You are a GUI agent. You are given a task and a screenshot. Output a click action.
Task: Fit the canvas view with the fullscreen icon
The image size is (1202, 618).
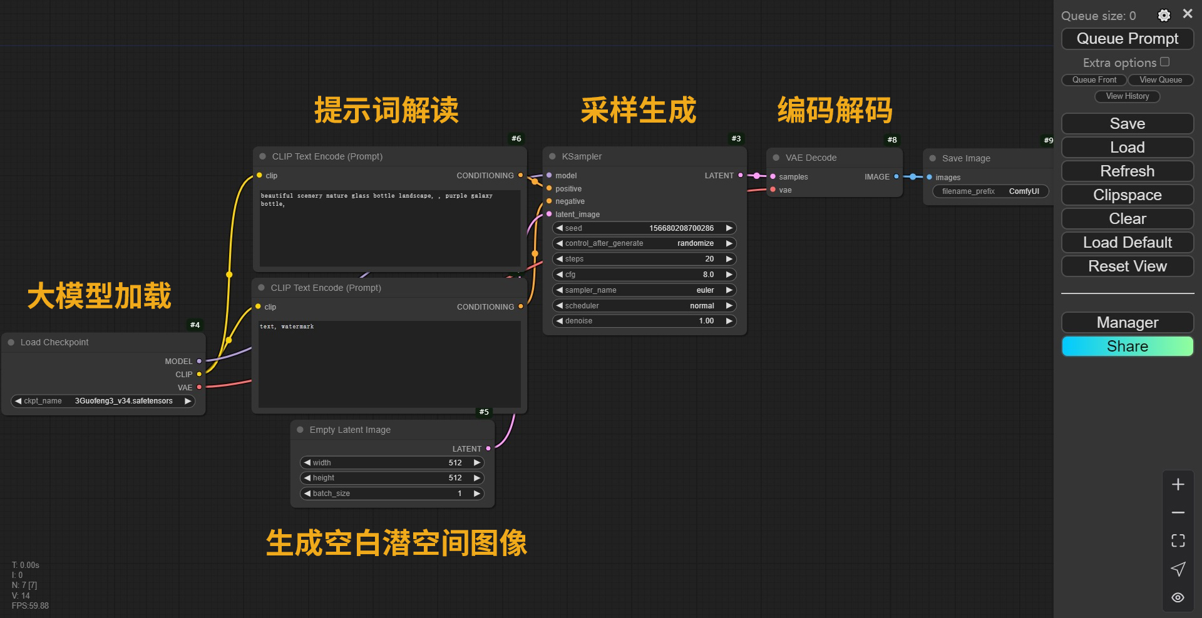[x=1178, y=540]
